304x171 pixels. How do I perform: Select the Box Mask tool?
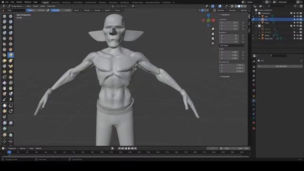(x=4, y=105)
